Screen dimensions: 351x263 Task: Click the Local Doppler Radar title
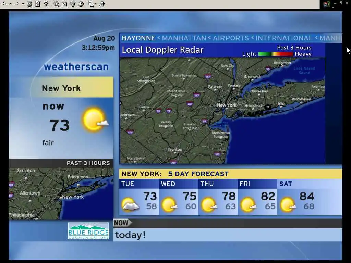click(162, 50)
